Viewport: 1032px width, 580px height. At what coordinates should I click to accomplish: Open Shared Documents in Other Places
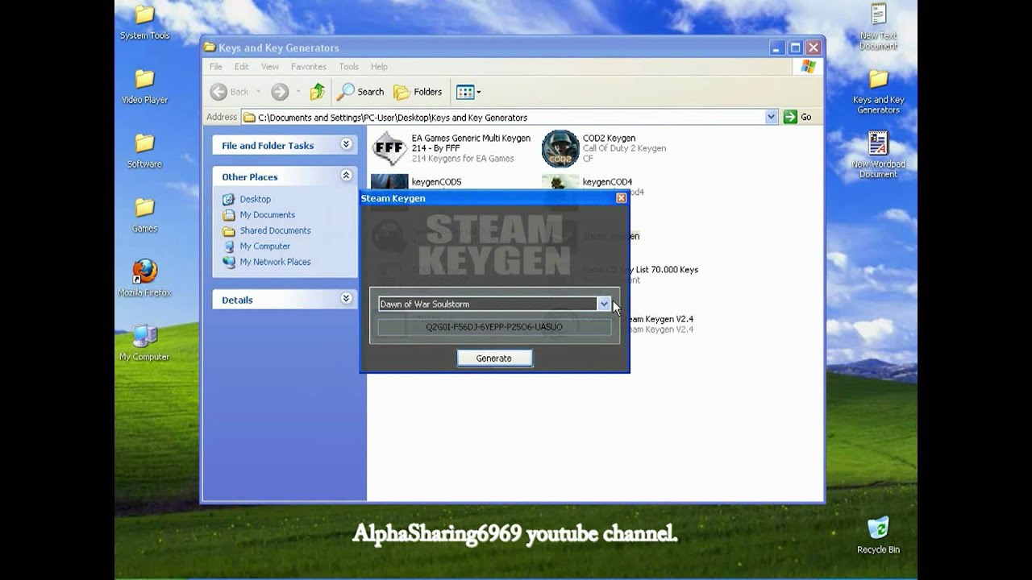[x=275, y=230]
